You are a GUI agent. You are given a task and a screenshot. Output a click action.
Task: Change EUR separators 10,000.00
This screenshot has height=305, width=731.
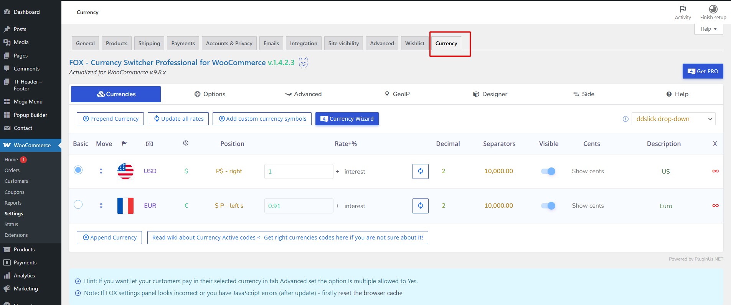point(498,206)
